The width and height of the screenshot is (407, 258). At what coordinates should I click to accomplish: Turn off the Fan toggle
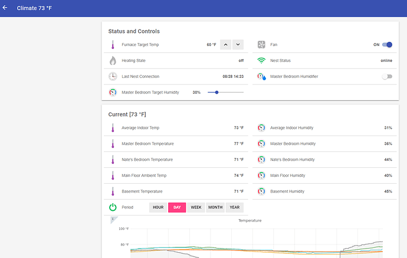(x=387, y=45)
